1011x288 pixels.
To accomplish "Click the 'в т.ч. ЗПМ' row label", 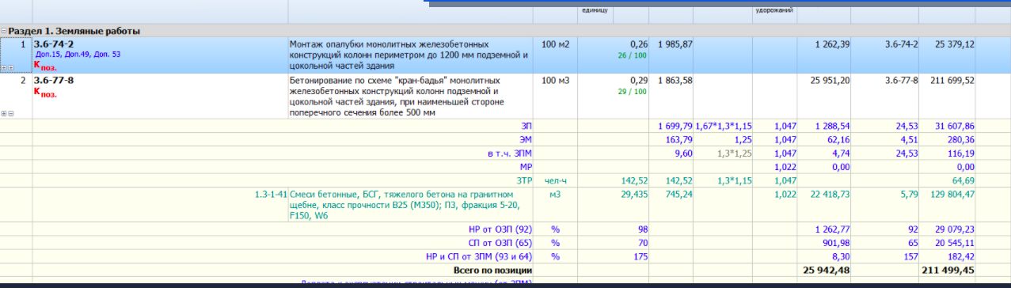I will 509,153.
